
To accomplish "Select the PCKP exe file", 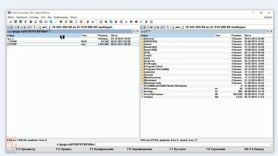I will pos(73,44).
